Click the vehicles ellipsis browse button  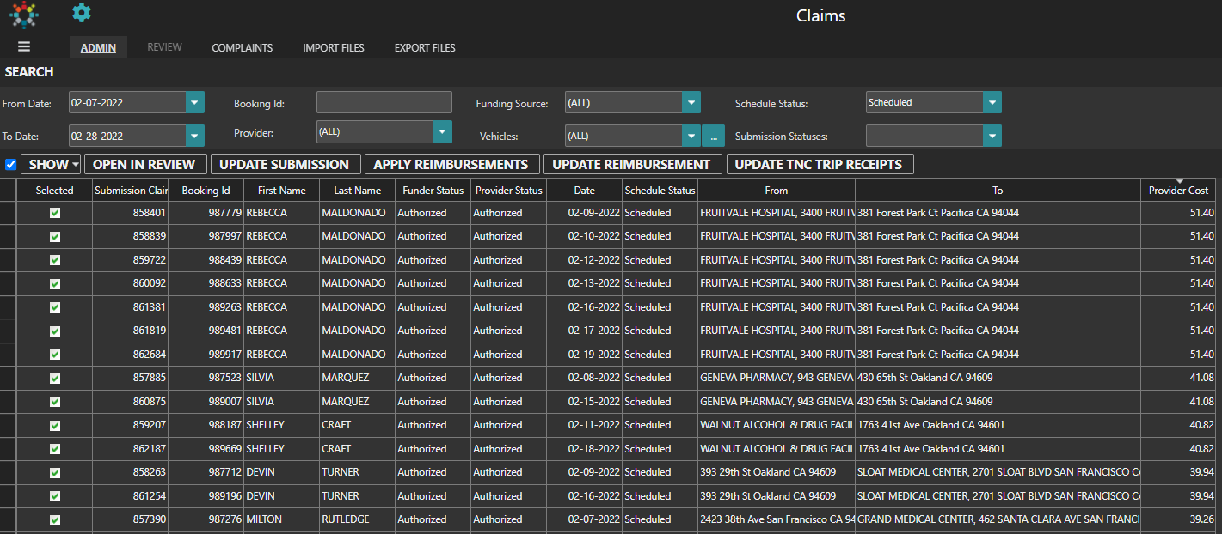click(714, 136)
